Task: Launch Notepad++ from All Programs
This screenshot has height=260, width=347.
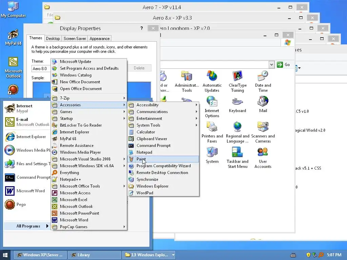Action: pos(89,179)
